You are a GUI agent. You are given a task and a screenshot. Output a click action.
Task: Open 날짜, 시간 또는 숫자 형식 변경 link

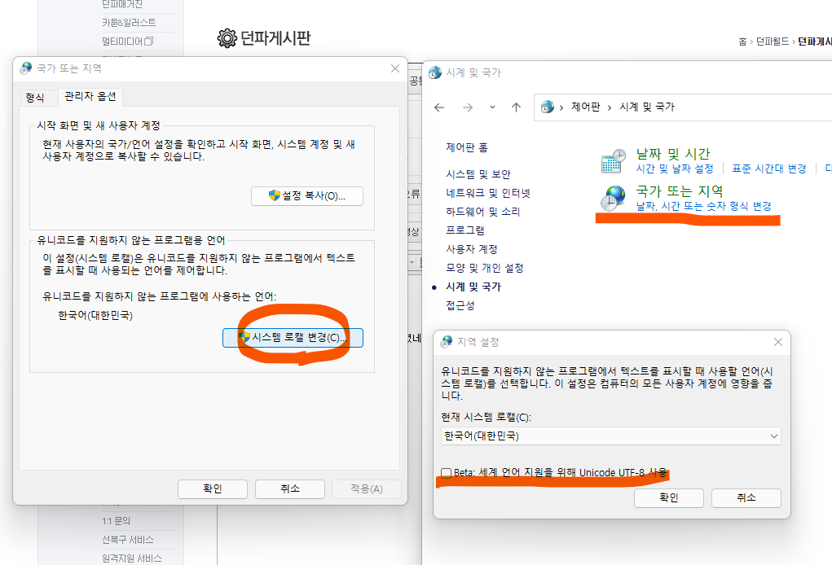click(703, 206)
